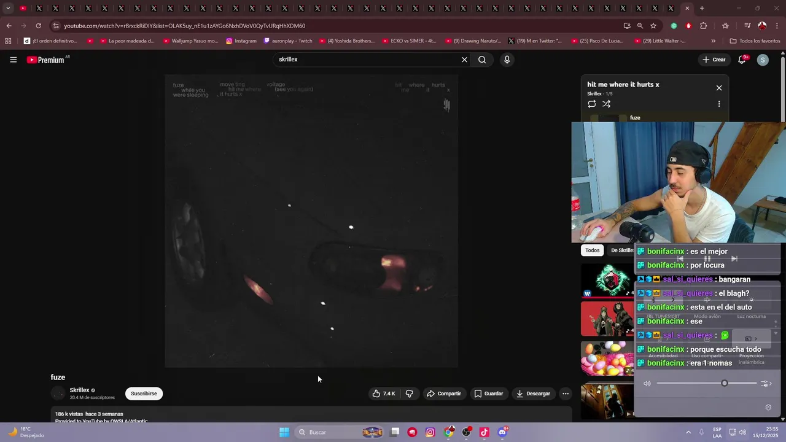The image size is (786, 442).
Task: Share the video with Compartir
Action: tap(444, 394)
